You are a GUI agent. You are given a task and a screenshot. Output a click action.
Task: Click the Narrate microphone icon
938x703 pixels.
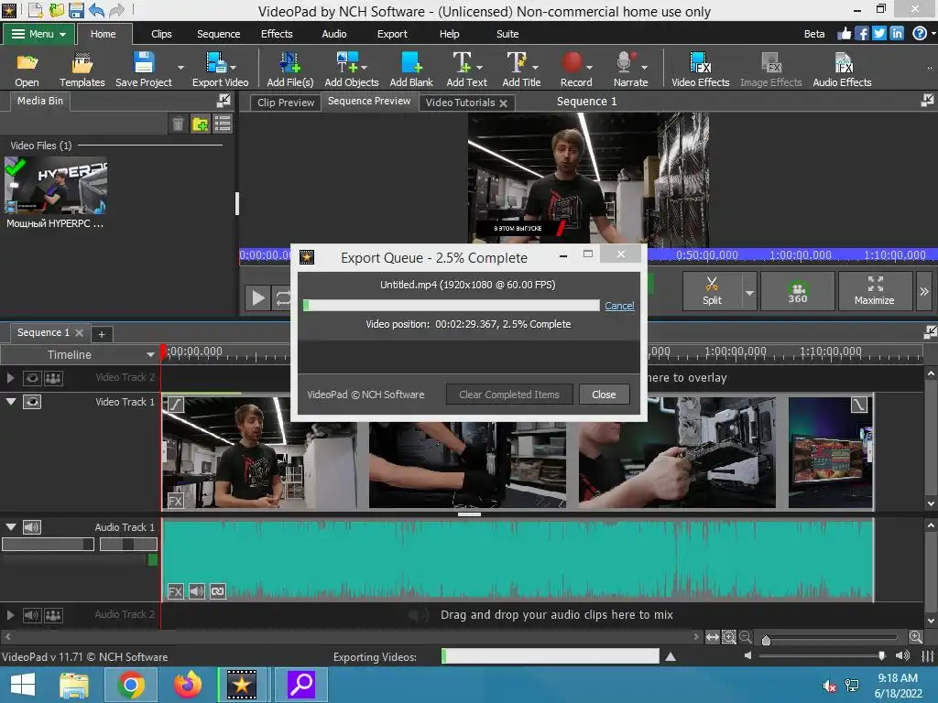coord(630,69)
